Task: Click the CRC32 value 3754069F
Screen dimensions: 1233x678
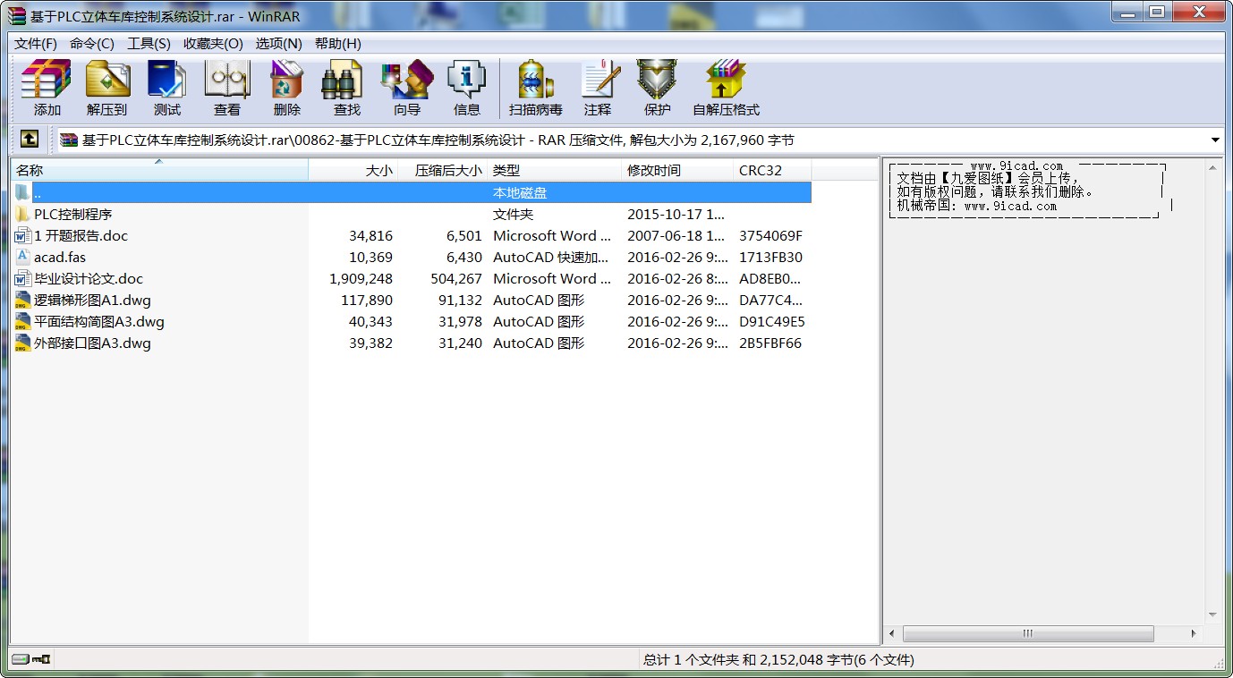Action: tap(770, 235)
